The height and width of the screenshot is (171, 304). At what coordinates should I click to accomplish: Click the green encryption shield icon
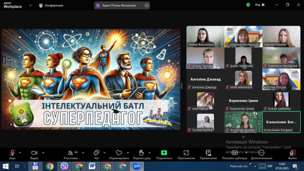click(x=248, y=5)
